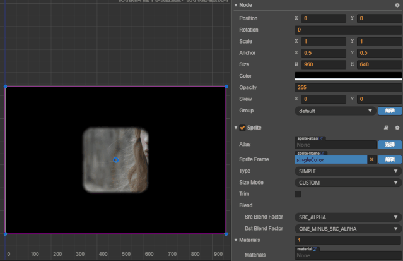The width and height of the screenshot is (403, 261).
Task: Click the Group edit button
Action: [x=390, y=111]
